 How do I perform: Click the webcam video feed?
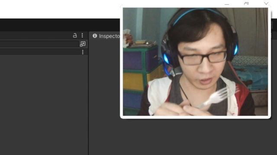click(195, 62)
